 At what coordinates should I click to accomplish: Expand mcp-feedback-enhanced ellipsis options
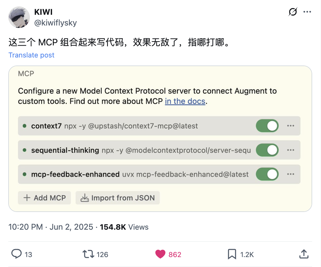tap(291, 174)
